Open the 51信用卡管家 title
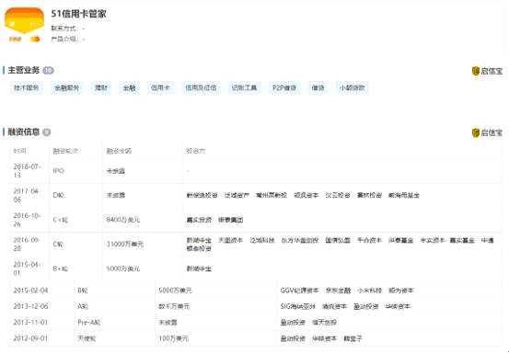 click(x=79, y=14)
